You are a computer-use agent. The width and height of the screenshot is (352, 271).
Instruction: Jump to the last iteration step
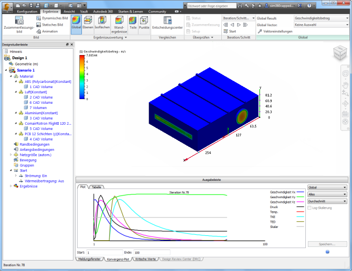point(246,25)
